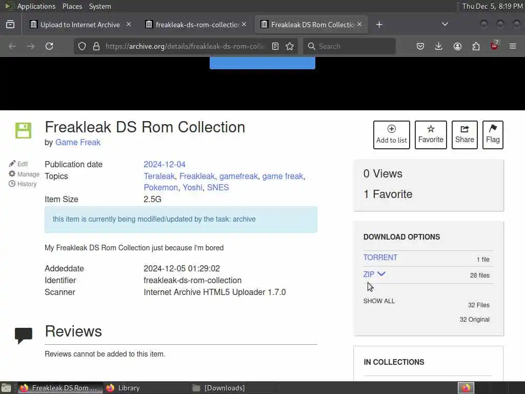Open the gamefreak topic link
The image size is (525, 394).
[238, 176]
